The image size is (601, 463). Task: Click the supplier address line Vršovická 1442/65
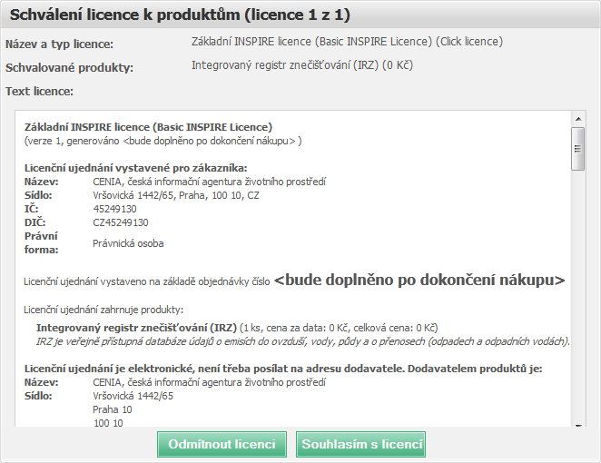coord(133,396)
